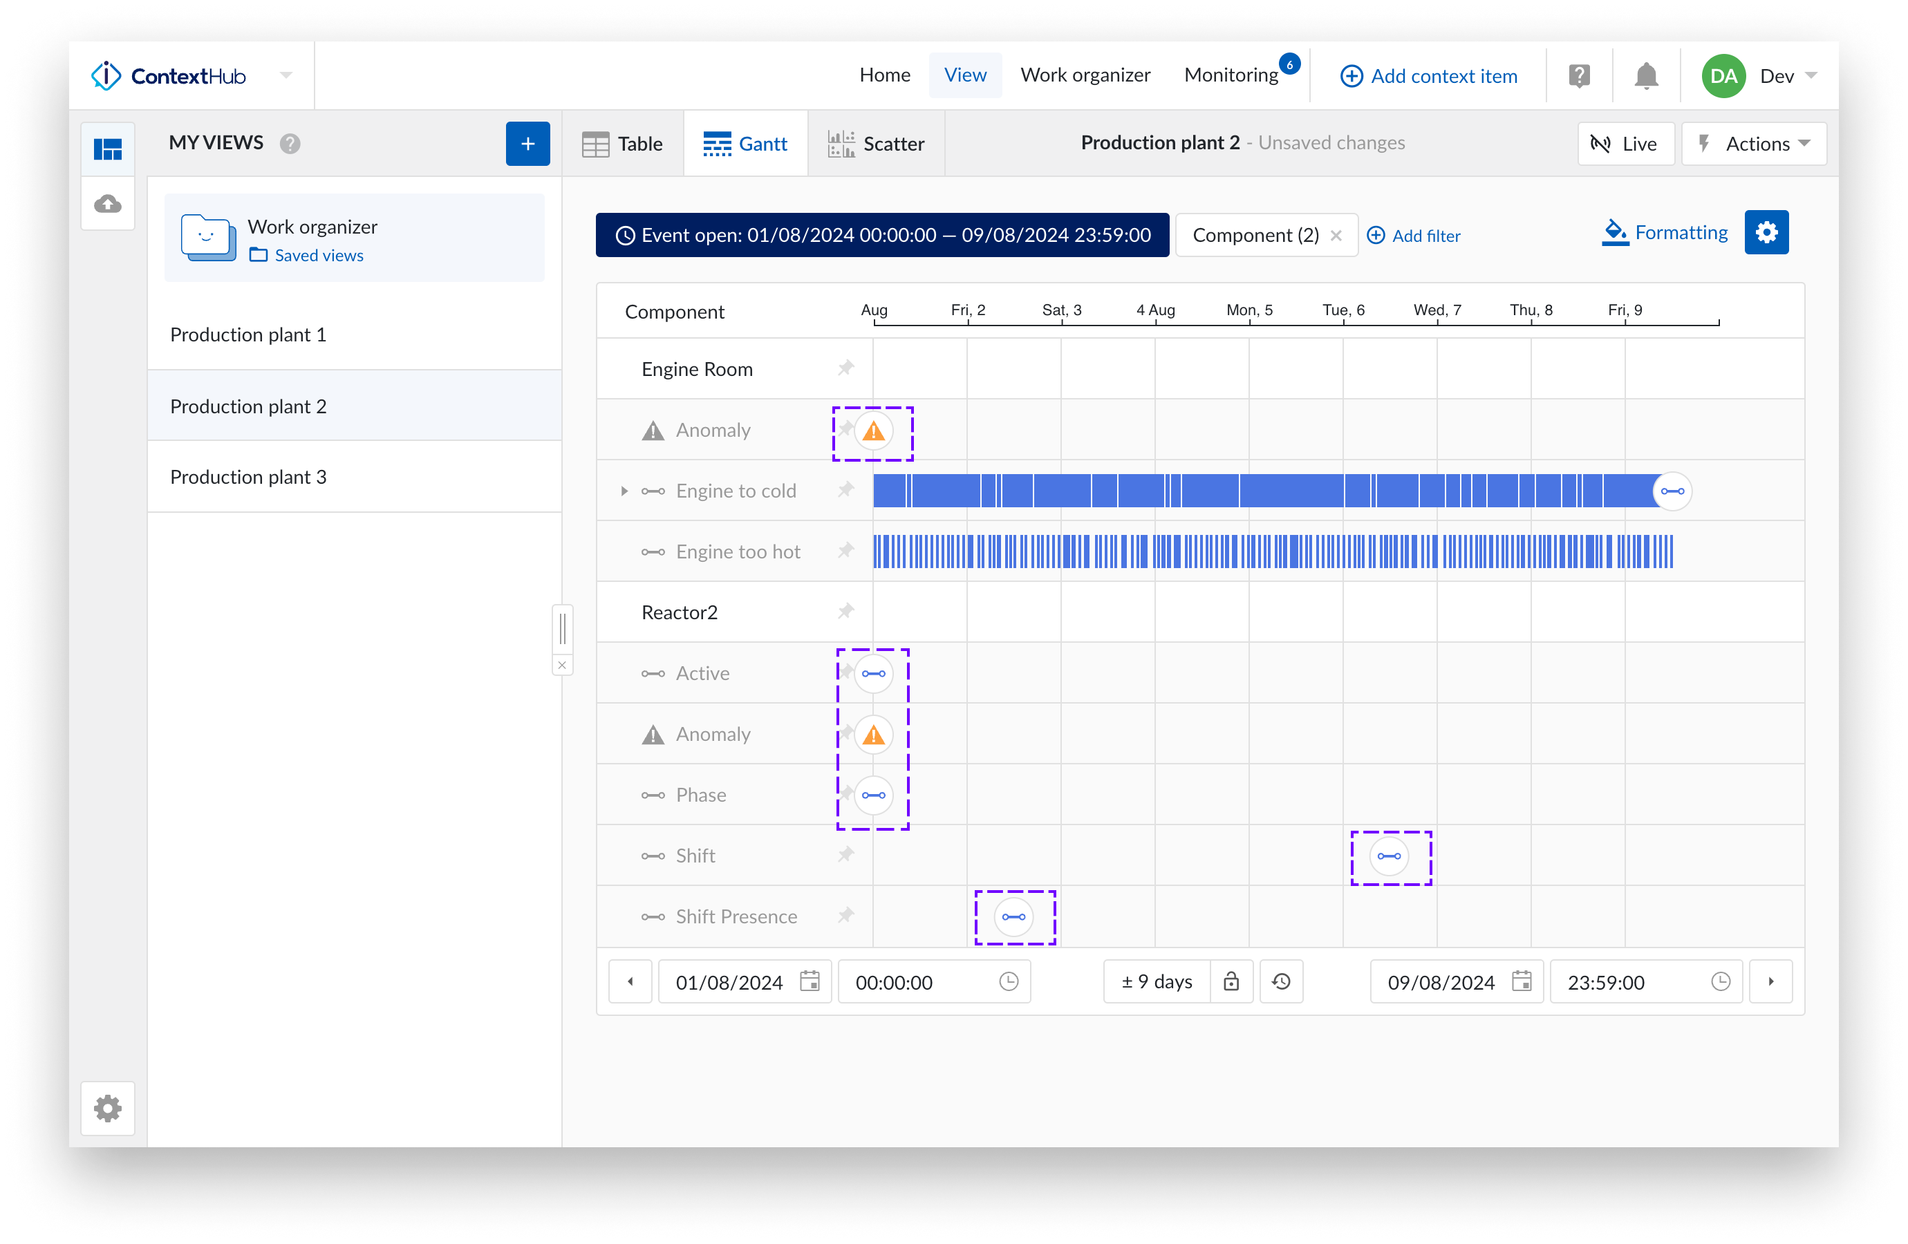Open the Work organizer menu item
This screenshot has height=1244, width=1908.
pyautogui.click(x=1085, y=75)
